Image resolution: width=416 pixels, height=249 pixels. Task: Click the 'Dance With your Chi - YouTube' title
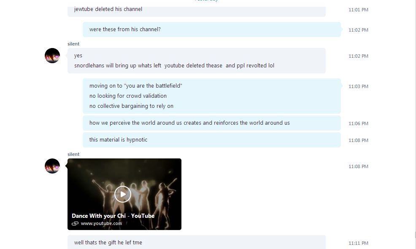(x=113, y=216)
